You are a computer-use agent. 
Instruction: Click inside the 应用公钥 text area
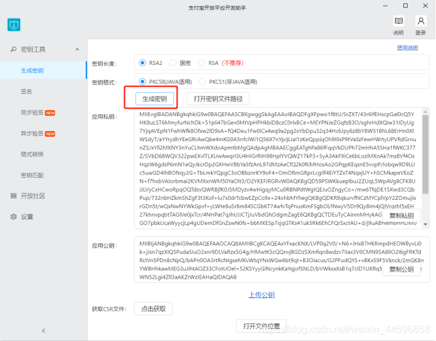point(282,260)
